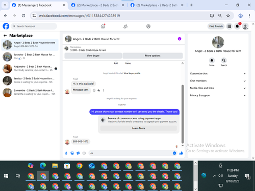Viewport: 255px width, 191px height.
Task: Open Windows notification center icon
Action: [247, 176]
